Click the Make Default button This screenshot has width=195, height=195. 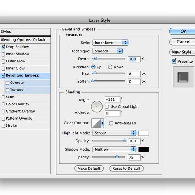coord(89,168)
